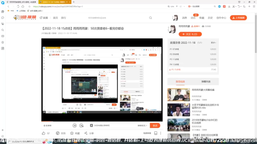Toggle danmaku display on the player
The width and height of the screenshot is (257, 144).
pos(75,125)
